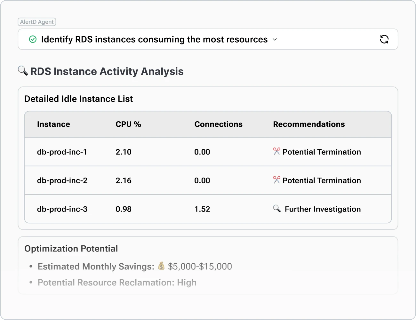Expand the resource identification query dropdown
This screenshot has width=416, height=320.
pyautogui.click(x=275, y=39)
